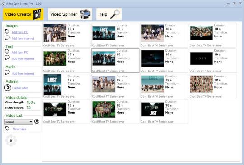Open the Help tab
This screenshot has height=165, width=244.
(x=109, y=14)
